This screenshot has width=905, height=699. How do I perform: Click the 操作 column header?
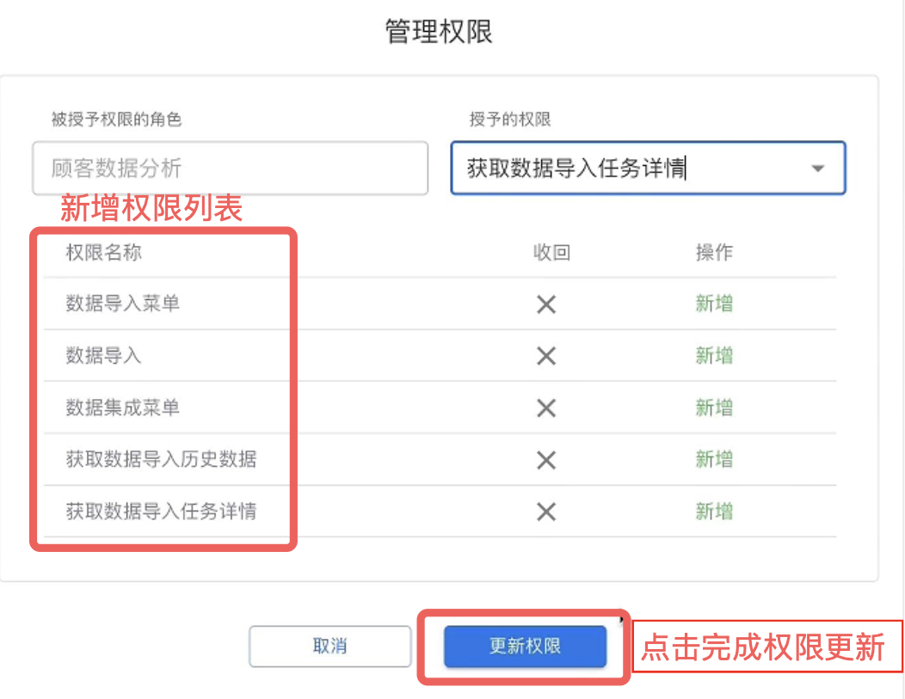click(x=714, y=253)
